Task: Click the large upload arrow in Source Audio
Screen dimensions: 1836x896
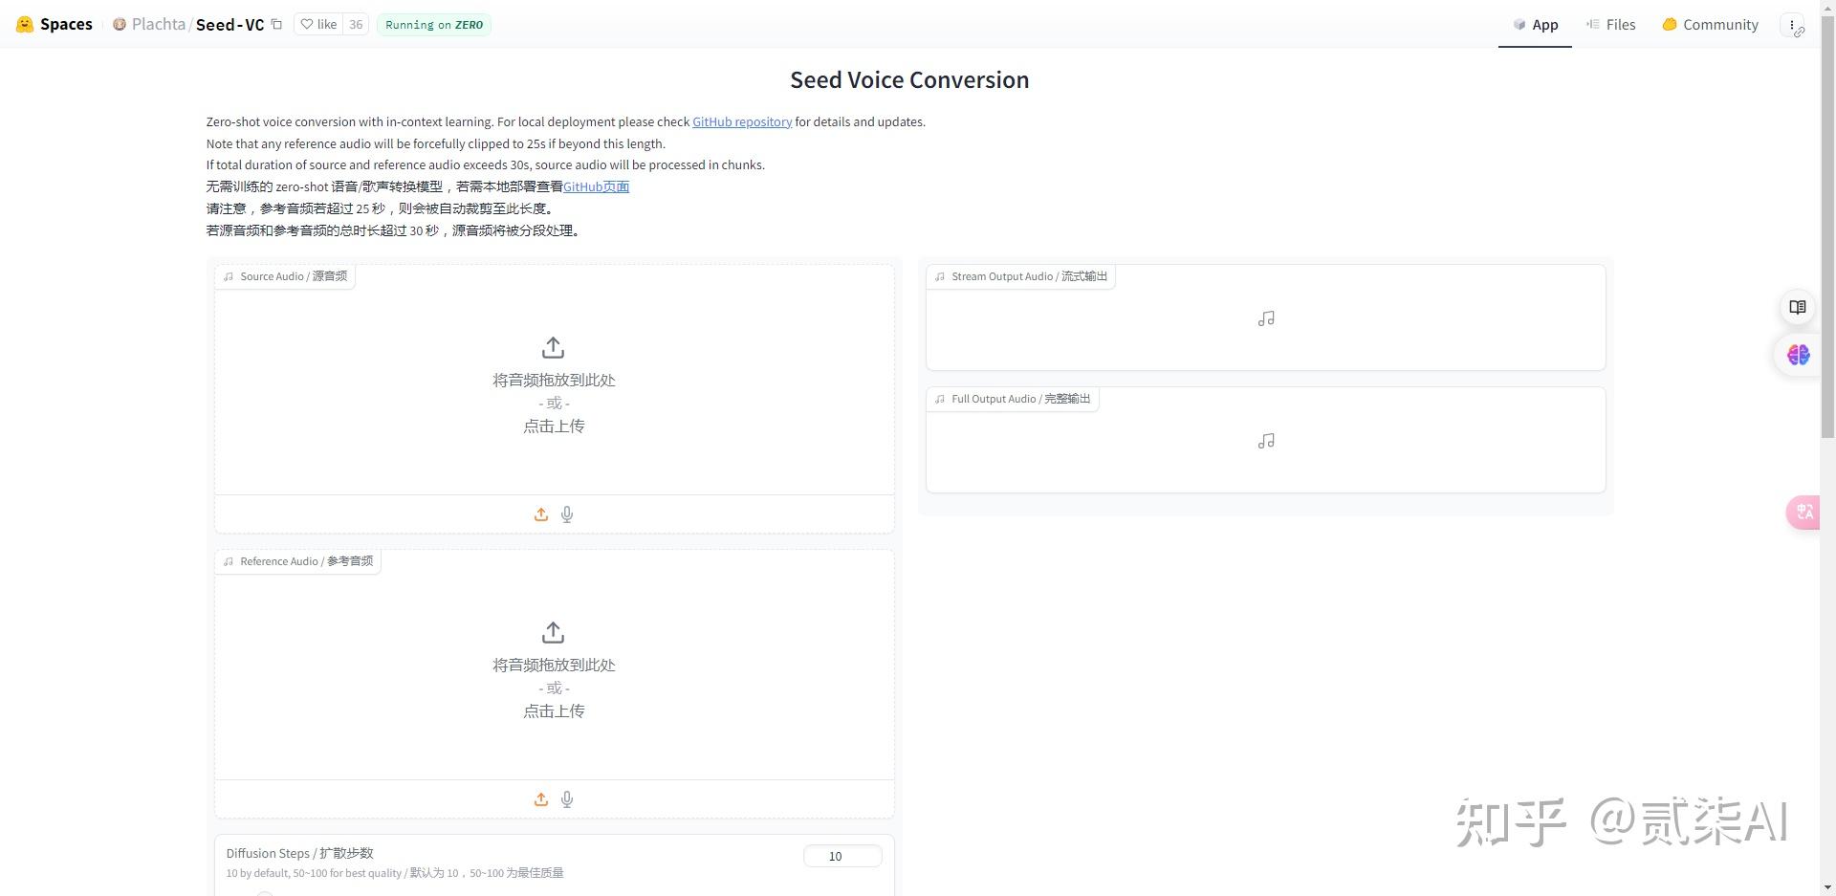Action: (x=553, y=347)
